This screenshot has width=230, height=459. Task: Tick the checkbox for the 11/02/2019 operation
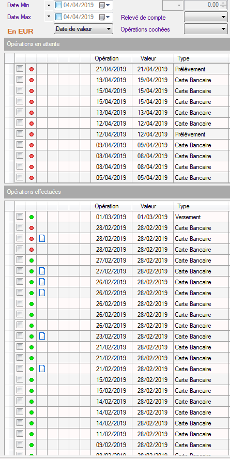coord(20,433)
